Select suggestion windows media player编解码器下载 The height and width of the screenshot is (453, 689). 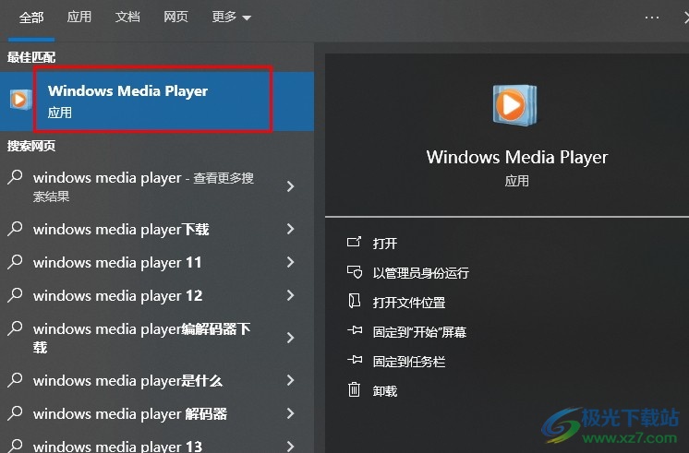(156, 338)
